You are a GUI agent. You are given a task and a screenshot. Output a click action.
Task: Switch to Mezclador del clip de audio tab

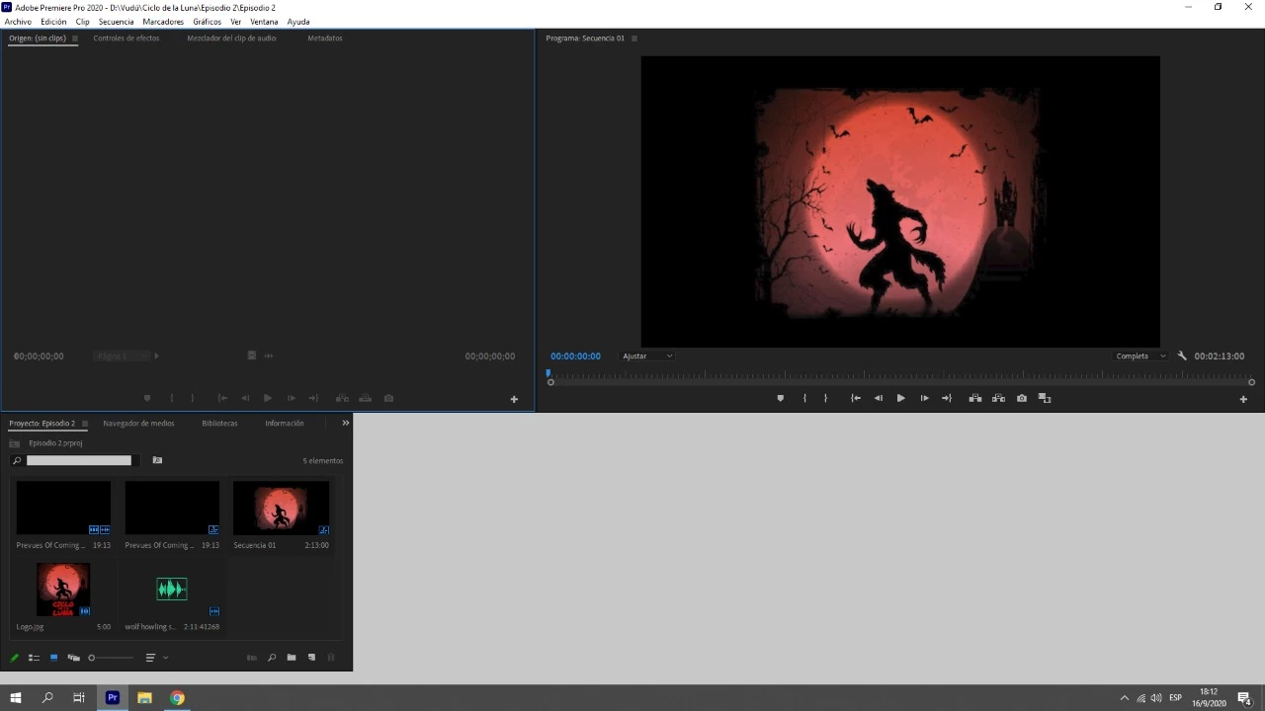[231, 39]
